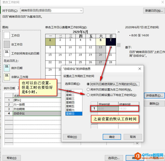Click the 一 weekday column header

coord(50,36)
